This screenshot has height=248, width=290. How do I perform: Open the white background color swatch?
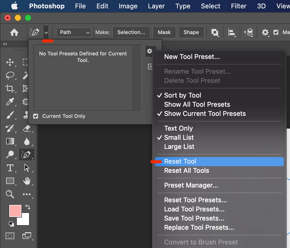click(25, 221)
